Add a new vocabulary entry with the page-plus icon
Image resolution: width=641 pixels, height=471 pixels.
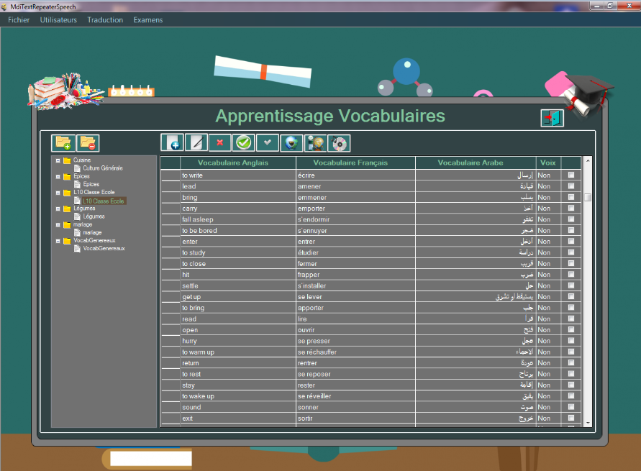coord(172,142)
